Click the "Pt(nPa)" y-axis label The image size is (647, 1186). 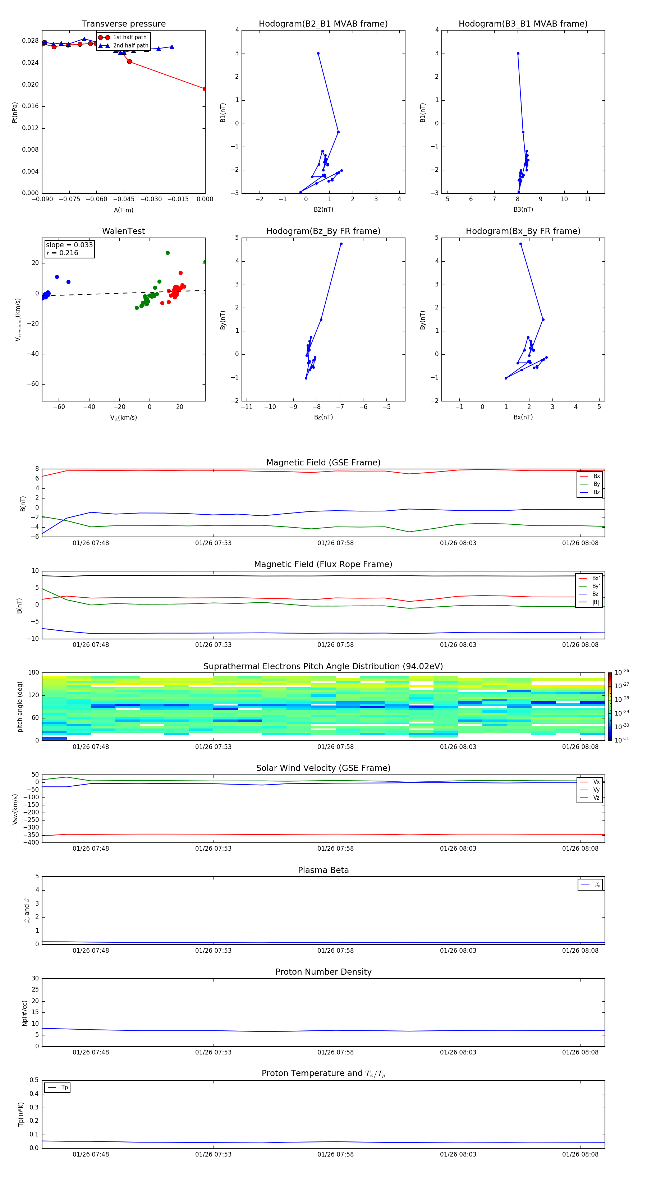point(15,112)
